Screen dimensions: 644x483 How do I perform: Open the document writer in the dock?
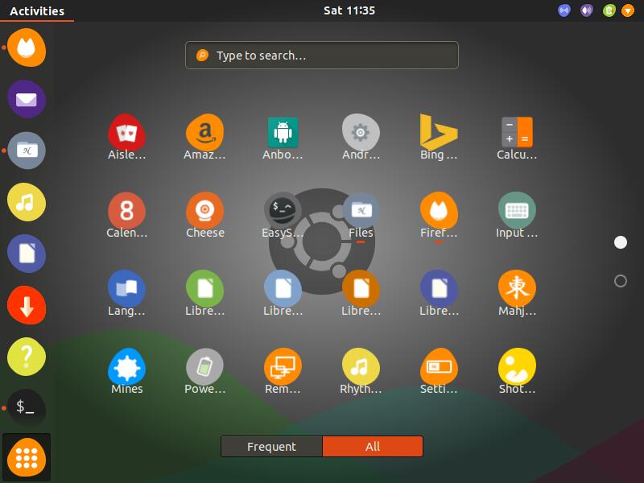[x=27, y=254]
